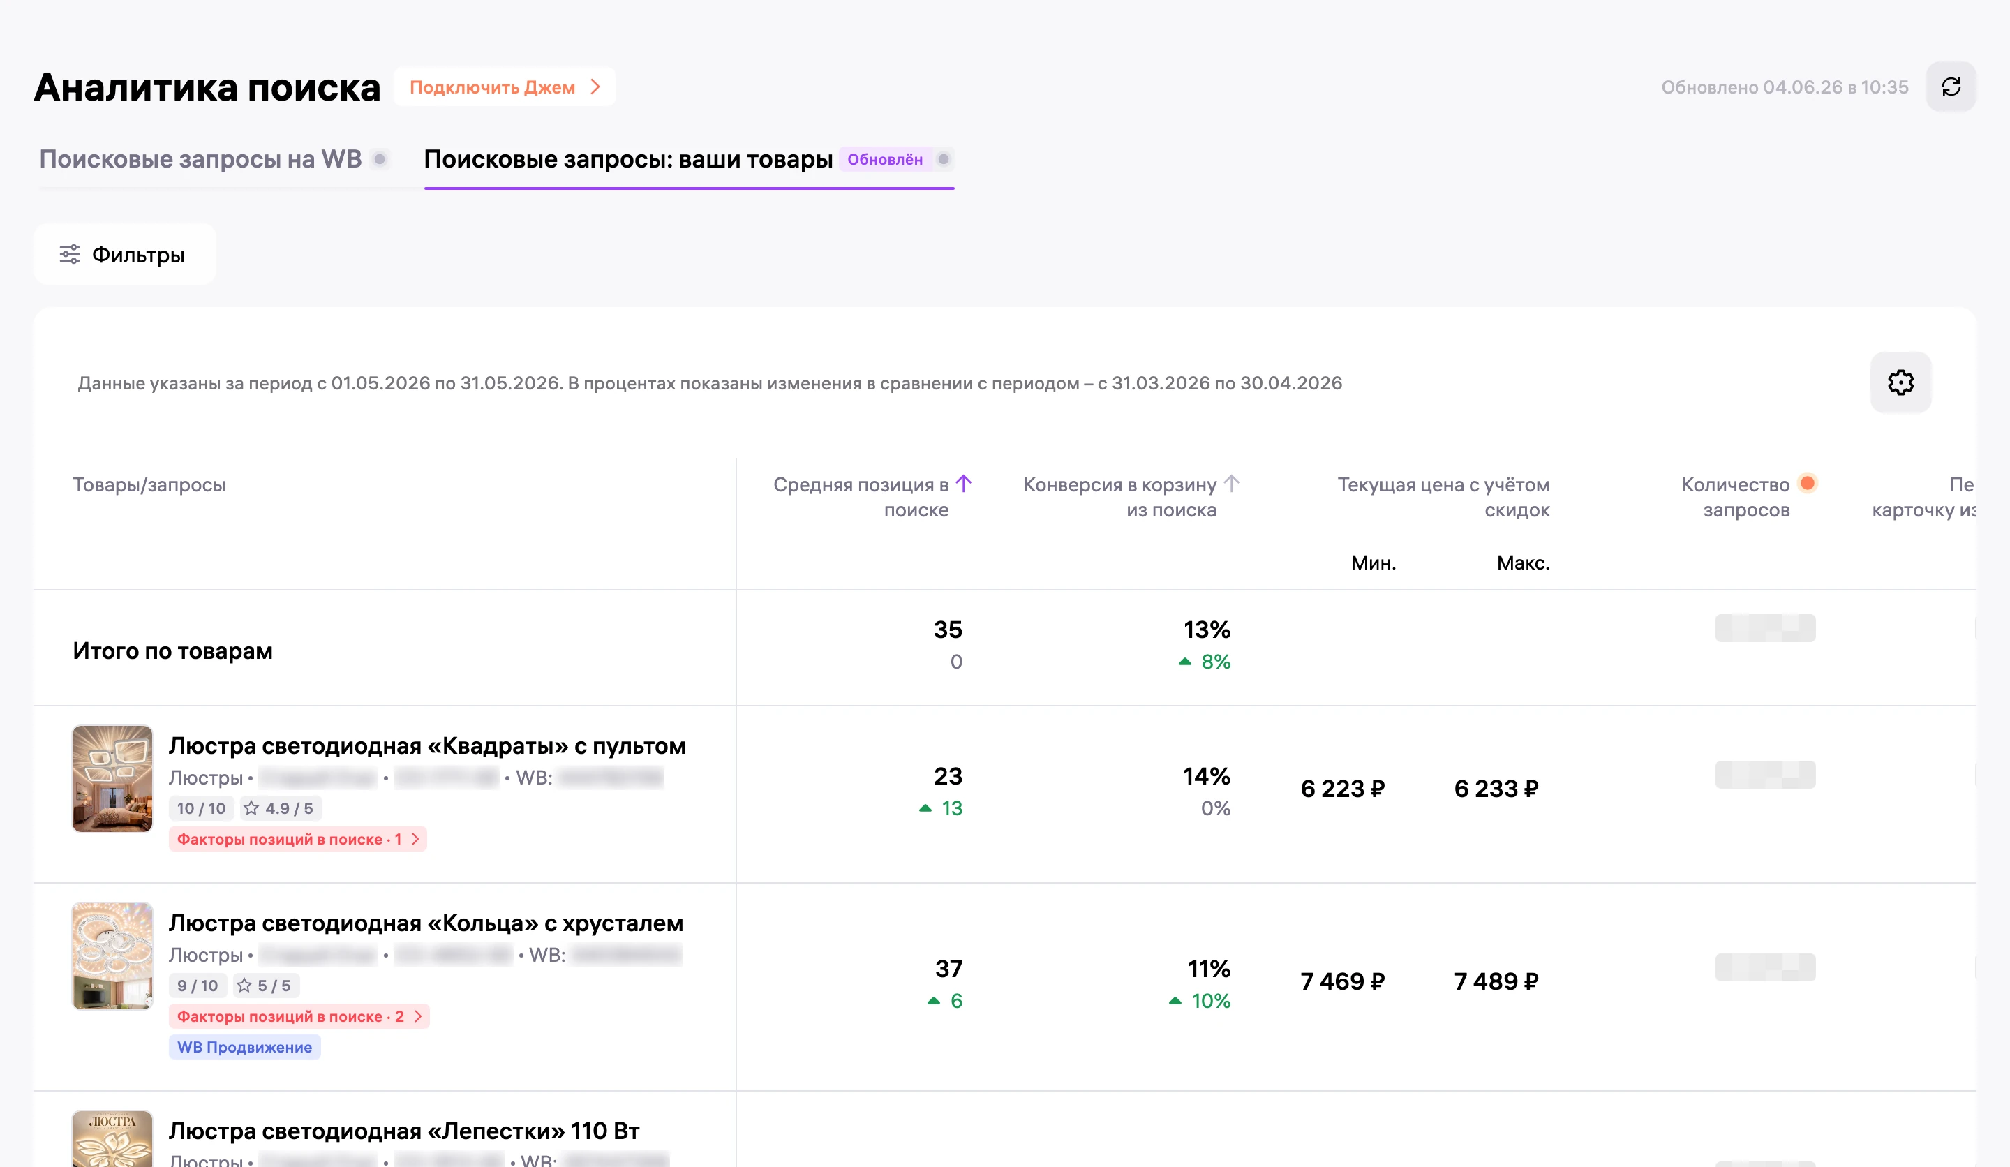
Task: Click the 9 / 10 score badge
Action: pos(198,985)
